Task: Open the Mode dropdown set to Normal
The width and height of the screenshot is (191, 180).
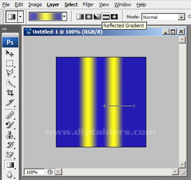Action: (163, 17)
